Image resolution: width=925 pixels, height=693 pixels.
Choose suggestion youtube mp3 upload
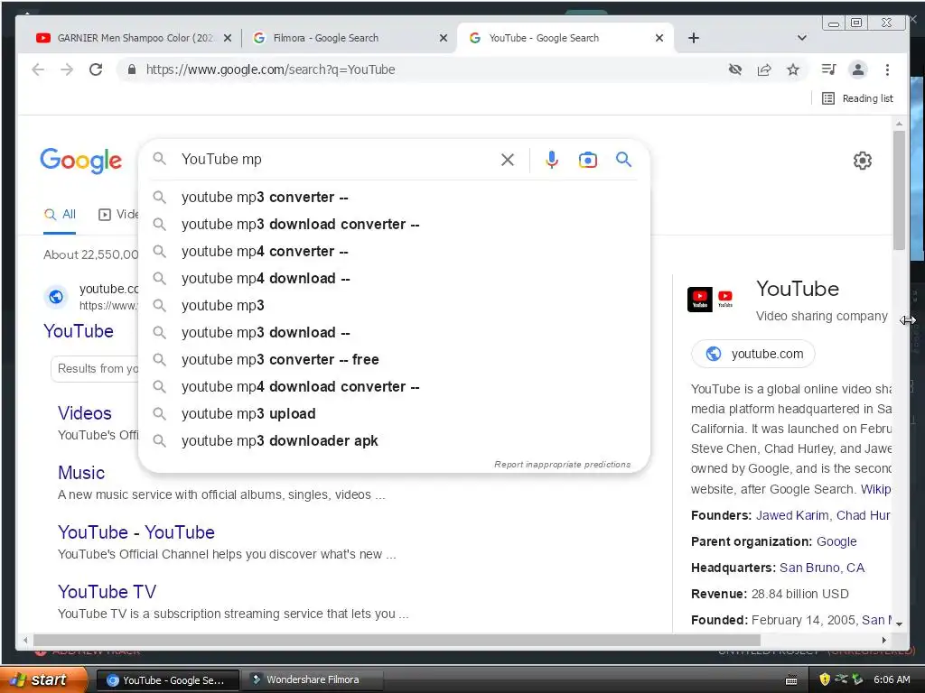[394, 413]
